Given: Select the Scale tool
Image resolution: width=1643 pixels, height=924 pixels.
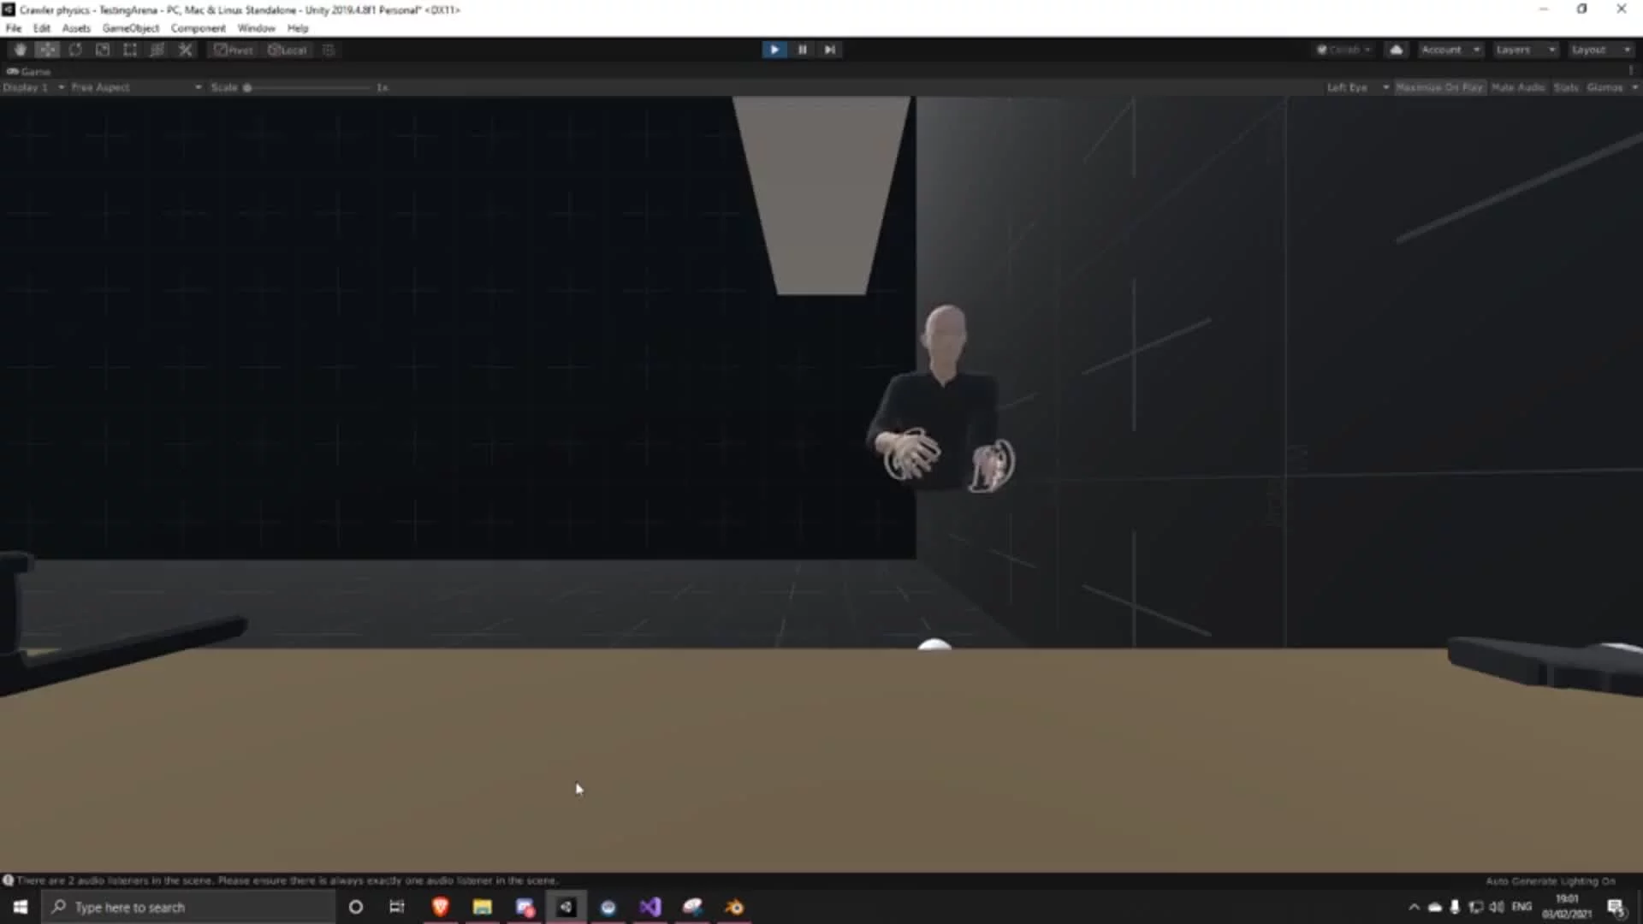Looking at the screenshot, I should (103, 50).
